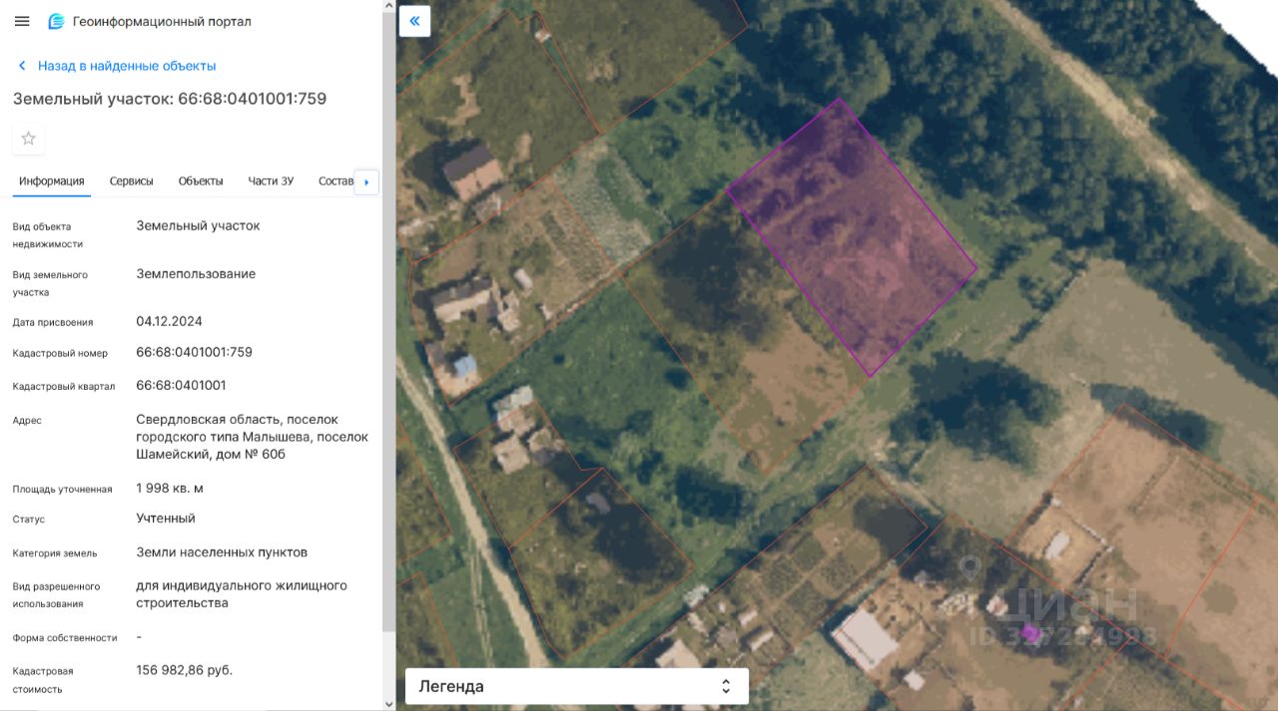This screenshot has height=711, width=1278.
Task: Go back to found objects link
Action: click(127, 66)
